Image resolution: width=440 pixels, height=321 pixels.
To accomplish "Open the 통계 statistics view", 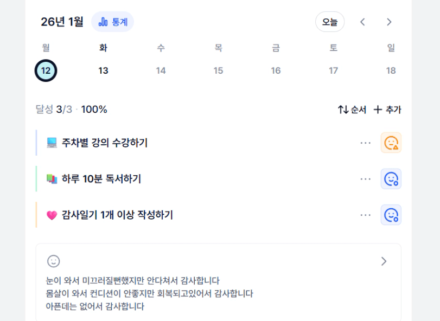I will click(x=113, y=22).
